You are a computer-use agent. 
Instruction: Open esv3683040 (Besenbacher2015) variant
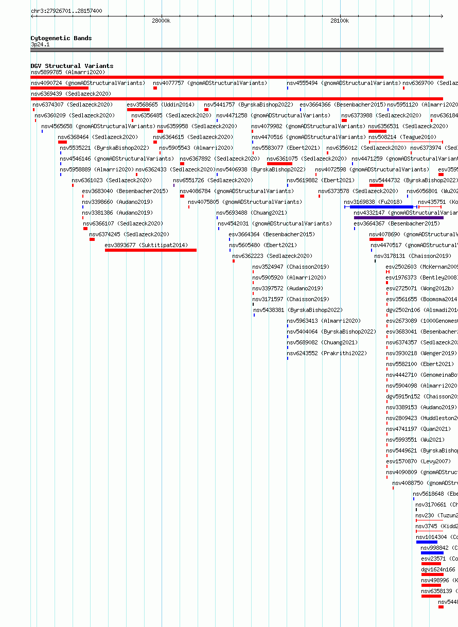click(125, 191)
